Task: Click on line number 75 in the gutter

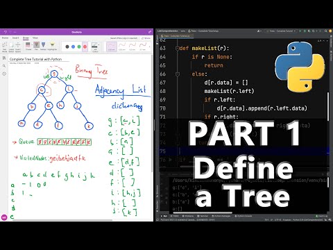Action: coord(163,151)
